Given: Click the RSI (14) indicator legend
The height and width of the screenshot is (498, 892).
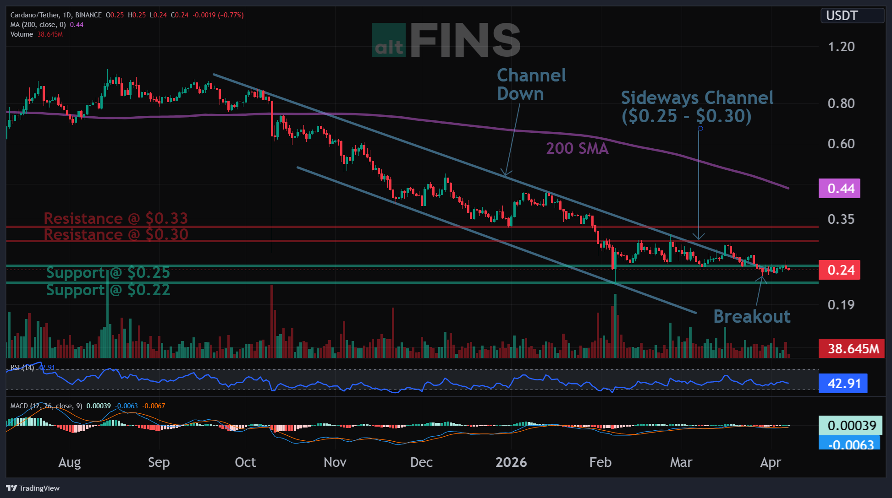Looking at the screenshot, I should (22, 367).
